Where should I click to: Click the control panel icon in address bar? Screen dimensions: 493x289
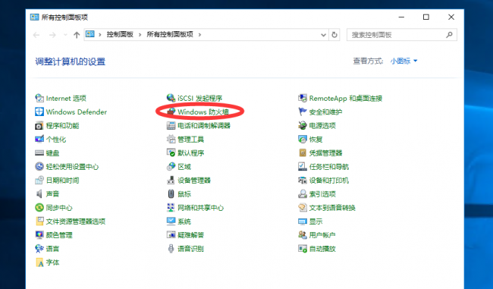[90, 34]
